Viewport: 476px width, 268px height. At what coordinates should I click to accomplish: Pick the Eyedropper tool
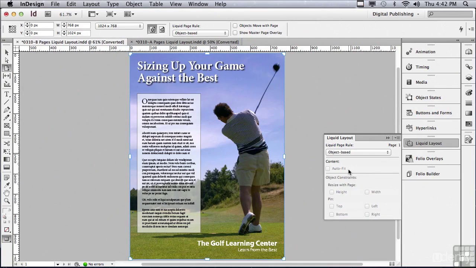(7, 185)
